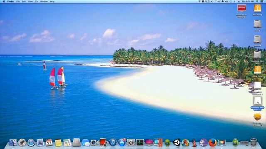
Task: Open System Preferences gear icon
Action: tap(131, 142)
